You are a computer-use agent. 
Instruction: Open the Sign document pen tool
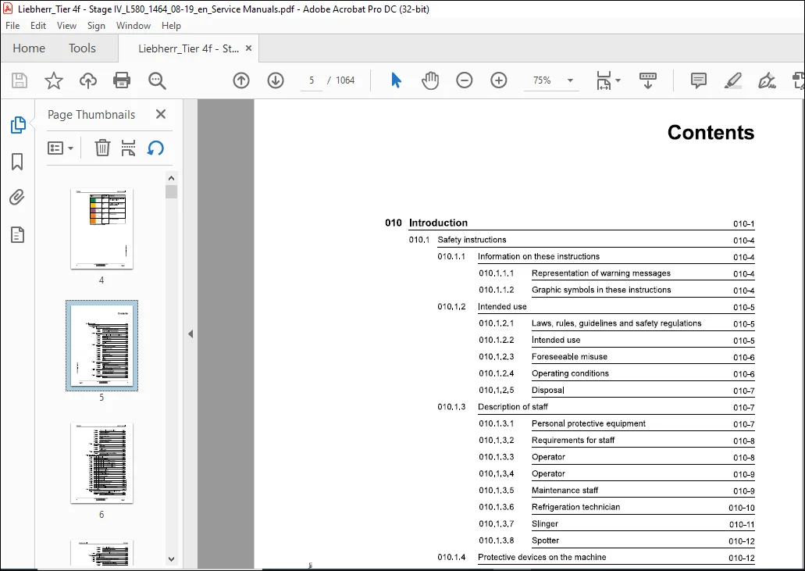(x=767, y=80)
